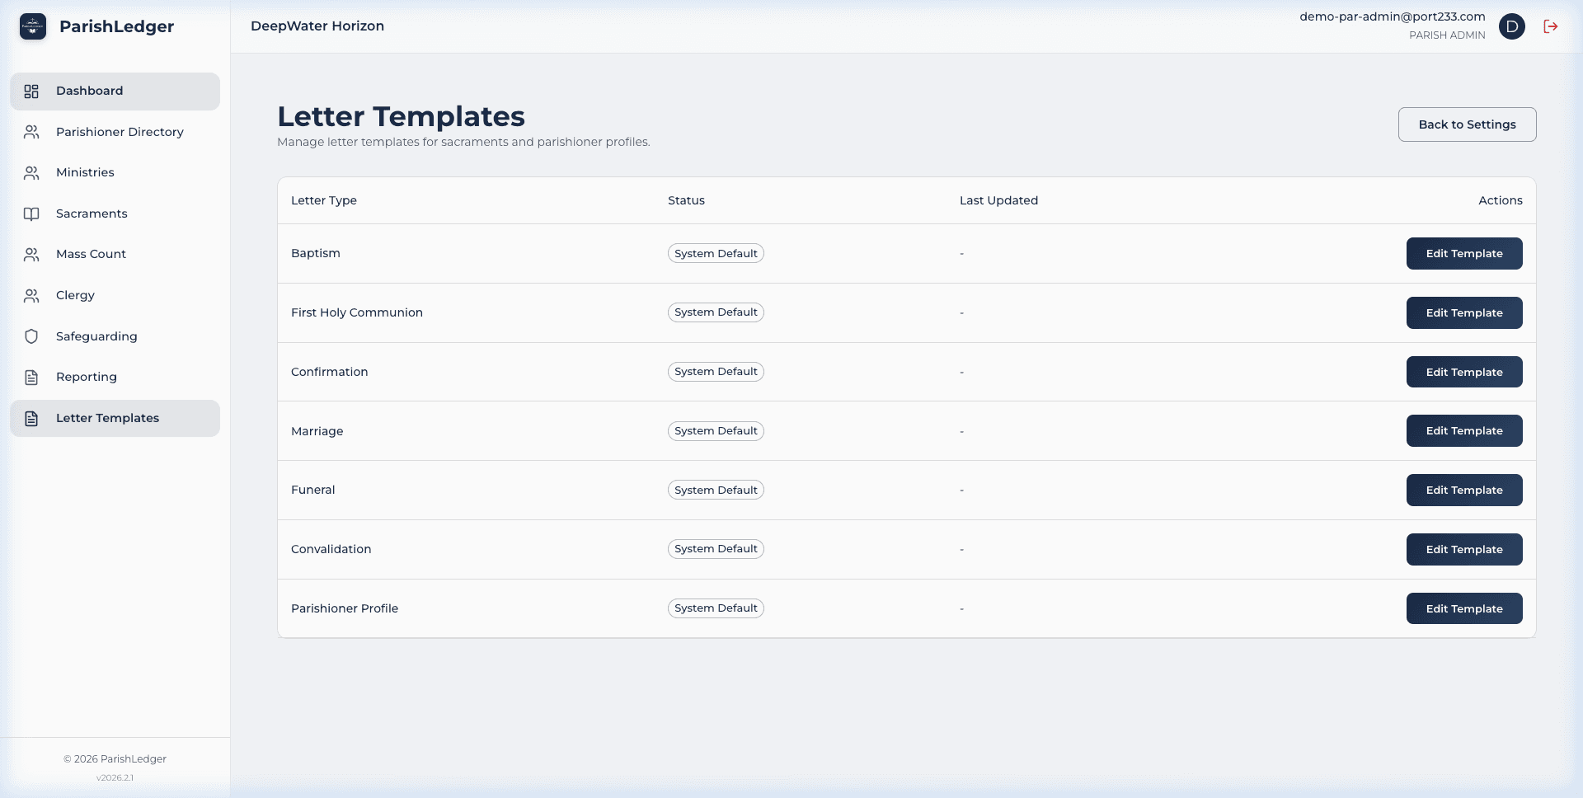Edit the Marriage letter template
Screen dimensions: 1583x798
[x=1464, y=430]
